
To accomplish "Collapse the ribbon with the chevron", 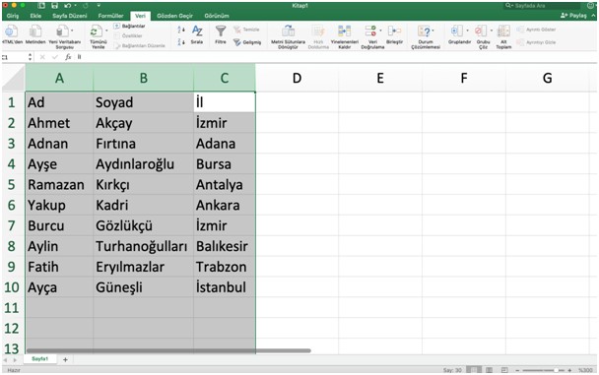I will tap(593, 16).
